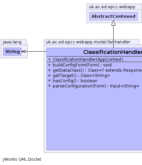142x165 pixels.
Task: Click the association arrowhead pointing to String
Action: [24, 51]
